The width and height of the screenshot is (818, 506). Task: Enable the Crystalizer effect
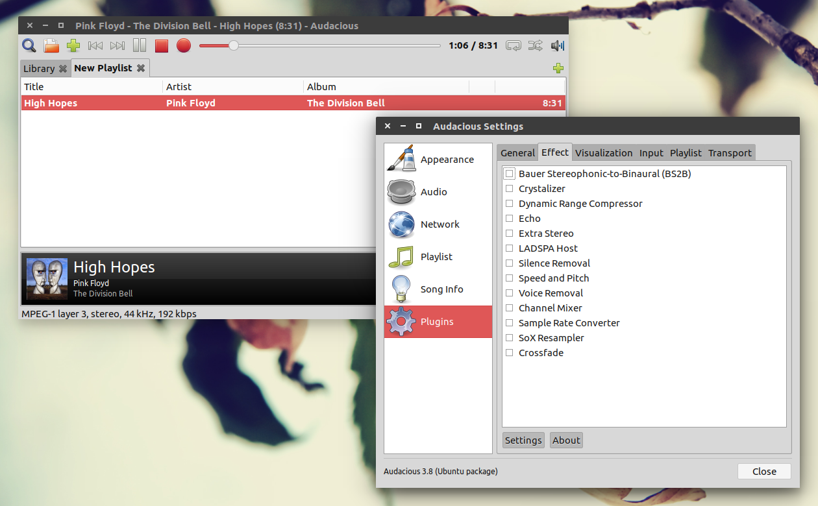pos(510,189)
